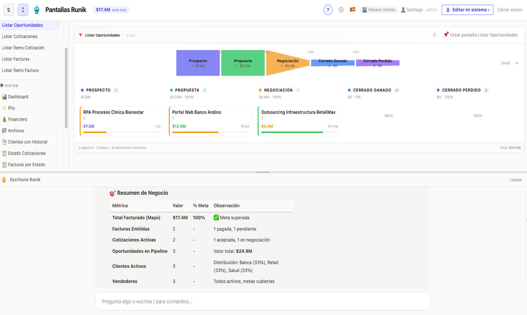Click the Propuesta green funnel segment

tap(243, 63)
